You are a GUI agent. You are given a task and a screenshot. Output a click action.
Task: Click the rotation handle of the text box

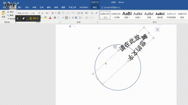pos(115,47)
